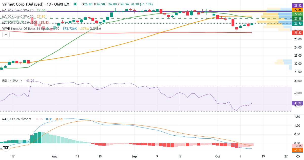Click the dark green 27.58 price label

click(x=298, y=19)
